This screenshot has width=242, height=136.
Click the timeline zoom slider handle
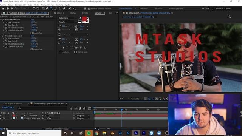98,129
